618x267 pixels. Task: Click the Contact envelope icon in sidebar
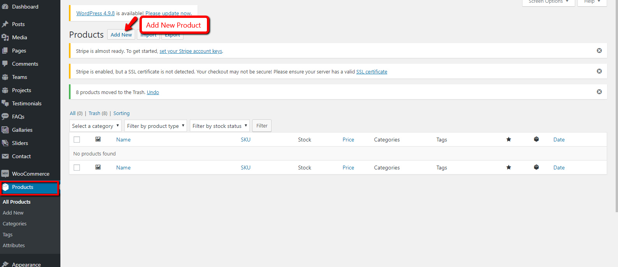click(x=5, y=156)
